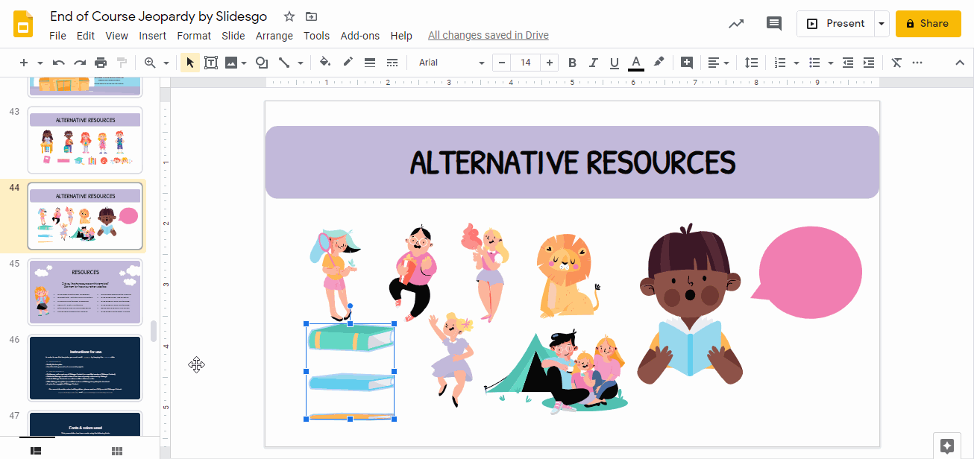Viewport: 974px width, 459px height.
Task: Open the File menu
Action: (x=57, y=36)
